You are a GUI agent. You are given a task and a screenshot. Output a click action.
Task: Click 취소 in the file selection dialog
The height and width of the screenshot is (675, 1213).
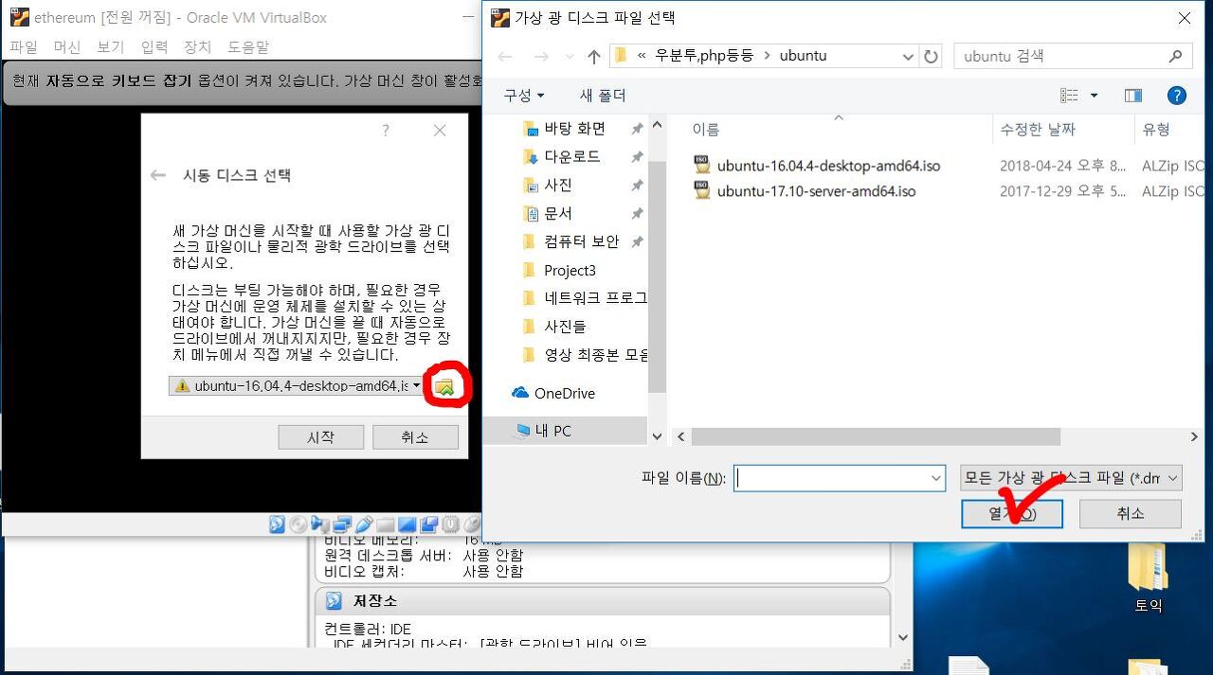tap(1131, 513)
